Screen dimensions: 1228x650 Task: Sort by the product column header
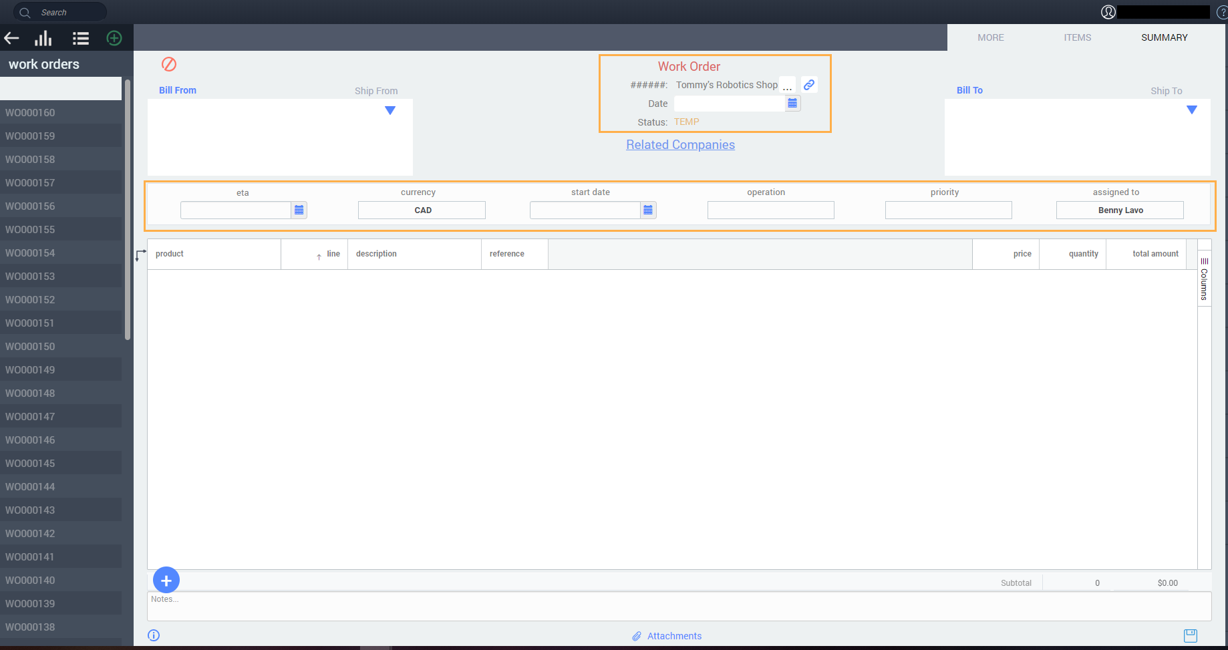214,254
